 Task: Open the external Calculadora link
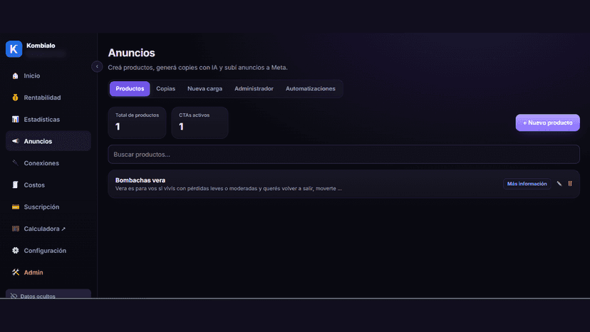tap(44, 229)
